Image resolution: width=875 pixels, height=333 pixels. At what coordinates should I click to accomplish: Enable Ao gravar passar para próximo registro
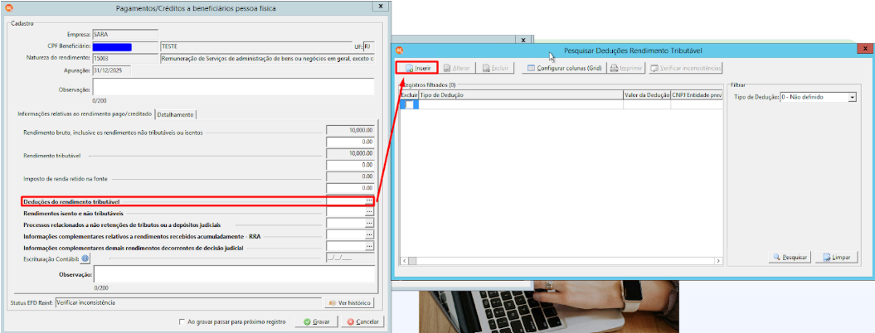point(182,322)
